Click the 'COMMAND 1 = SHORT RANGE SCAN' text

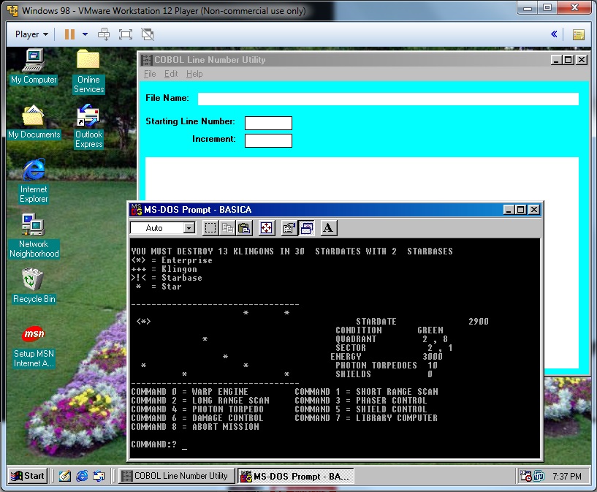(366, 392)
